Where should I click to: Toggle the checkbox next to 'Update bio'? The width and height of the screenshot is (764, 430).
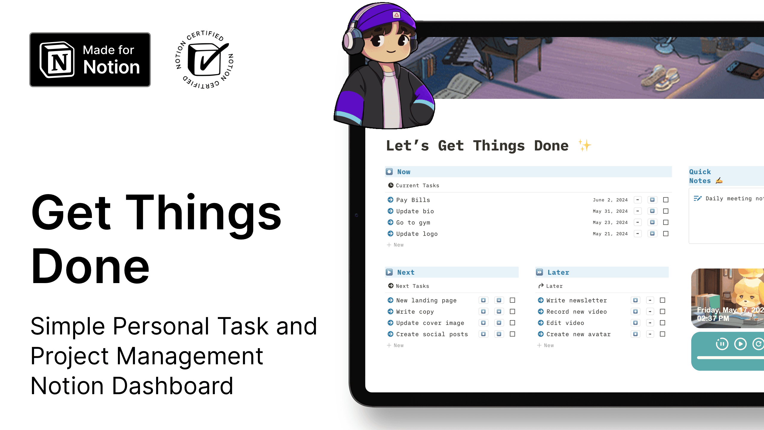pos(666,211)
